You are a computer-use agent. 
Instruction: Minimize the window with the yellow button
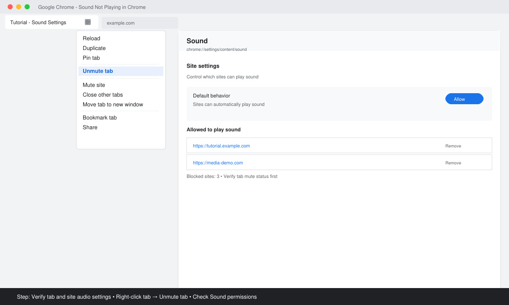pos(19,7)
